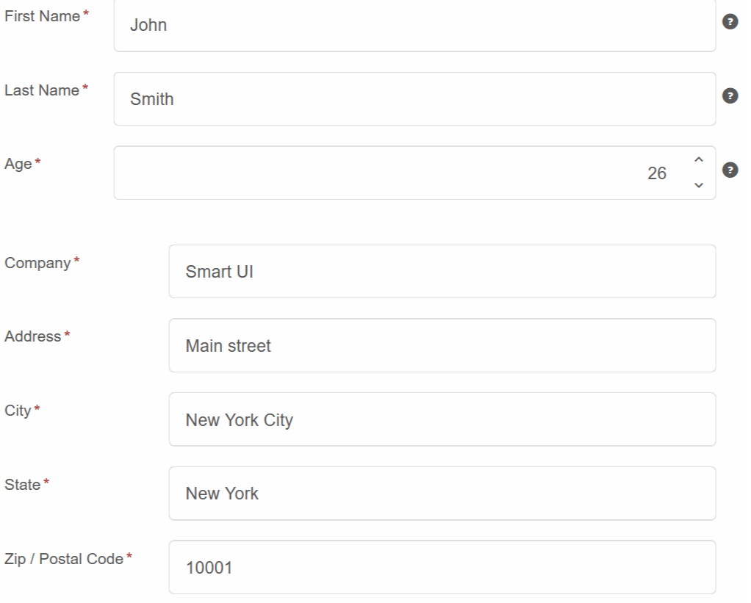This screenshot has width=751, height=603.
Task: Click the Company field with Smart UI
Action: (x=442, y=272)
